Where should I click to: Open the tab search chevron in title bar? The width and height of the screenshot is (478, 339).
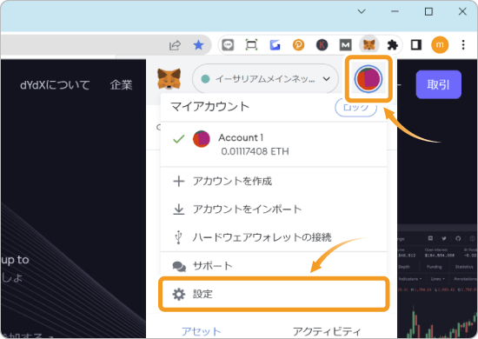click(x=362, y=11)
